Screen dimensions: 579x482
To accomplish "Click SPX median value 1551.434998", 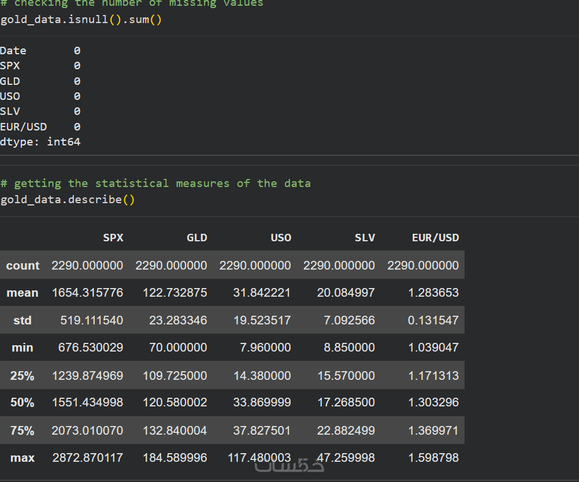I will [x=87, y=402].
